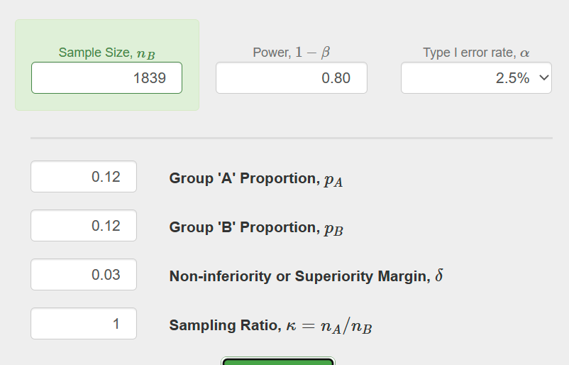This screenshot has width=569, height=365.
Task: Click the green highlighted Sample Size panel background
Action: coord(106,102)
